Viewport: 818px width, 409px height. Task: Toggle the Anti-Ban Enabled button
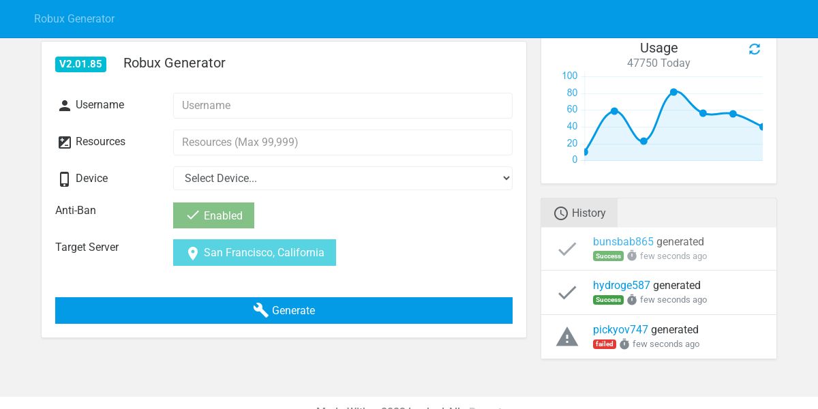point(213,215)
